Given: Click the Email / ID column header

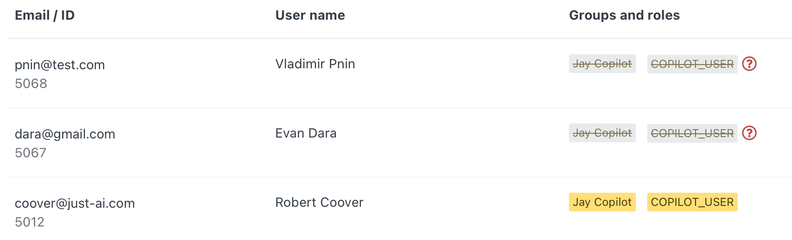Looking at the screenshot, I should [45, 15].
